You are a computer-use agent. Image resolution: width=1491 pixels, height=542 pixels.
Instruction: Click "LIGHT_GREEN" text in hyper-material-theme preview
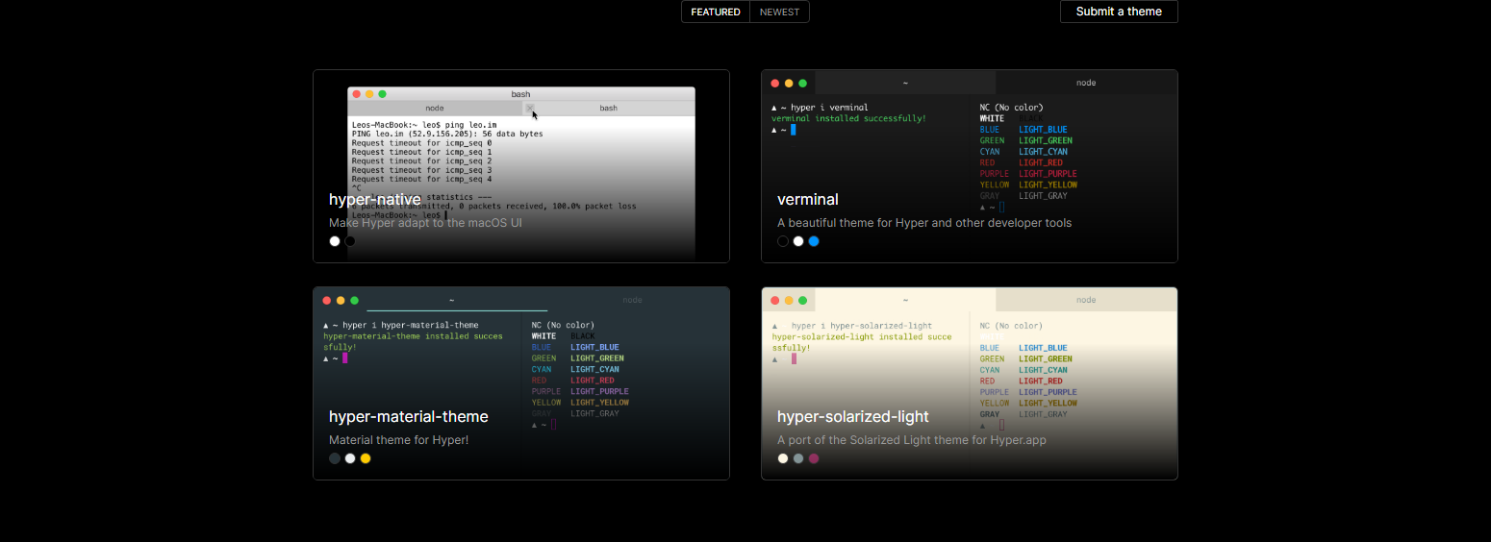click(597, 358)
